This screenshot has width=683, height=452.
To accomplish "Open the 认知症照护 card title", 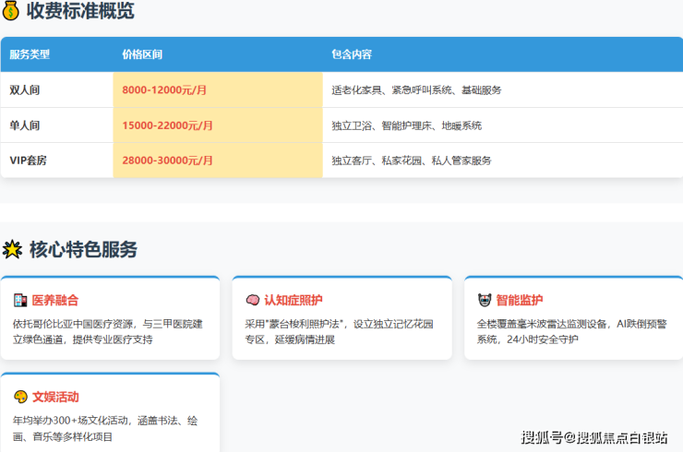I will 293,301.
